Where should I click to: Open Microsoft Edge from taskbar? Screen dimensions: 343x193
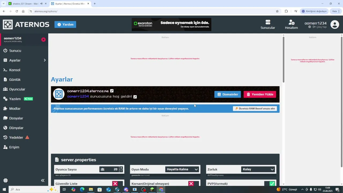point(82,190)
